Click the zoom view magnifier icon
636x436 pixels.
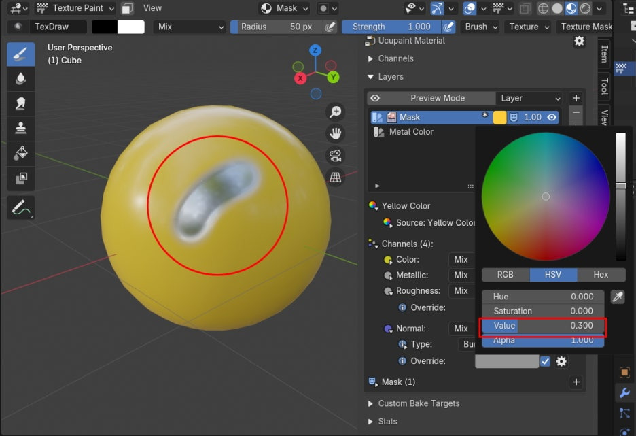point(336,112)
